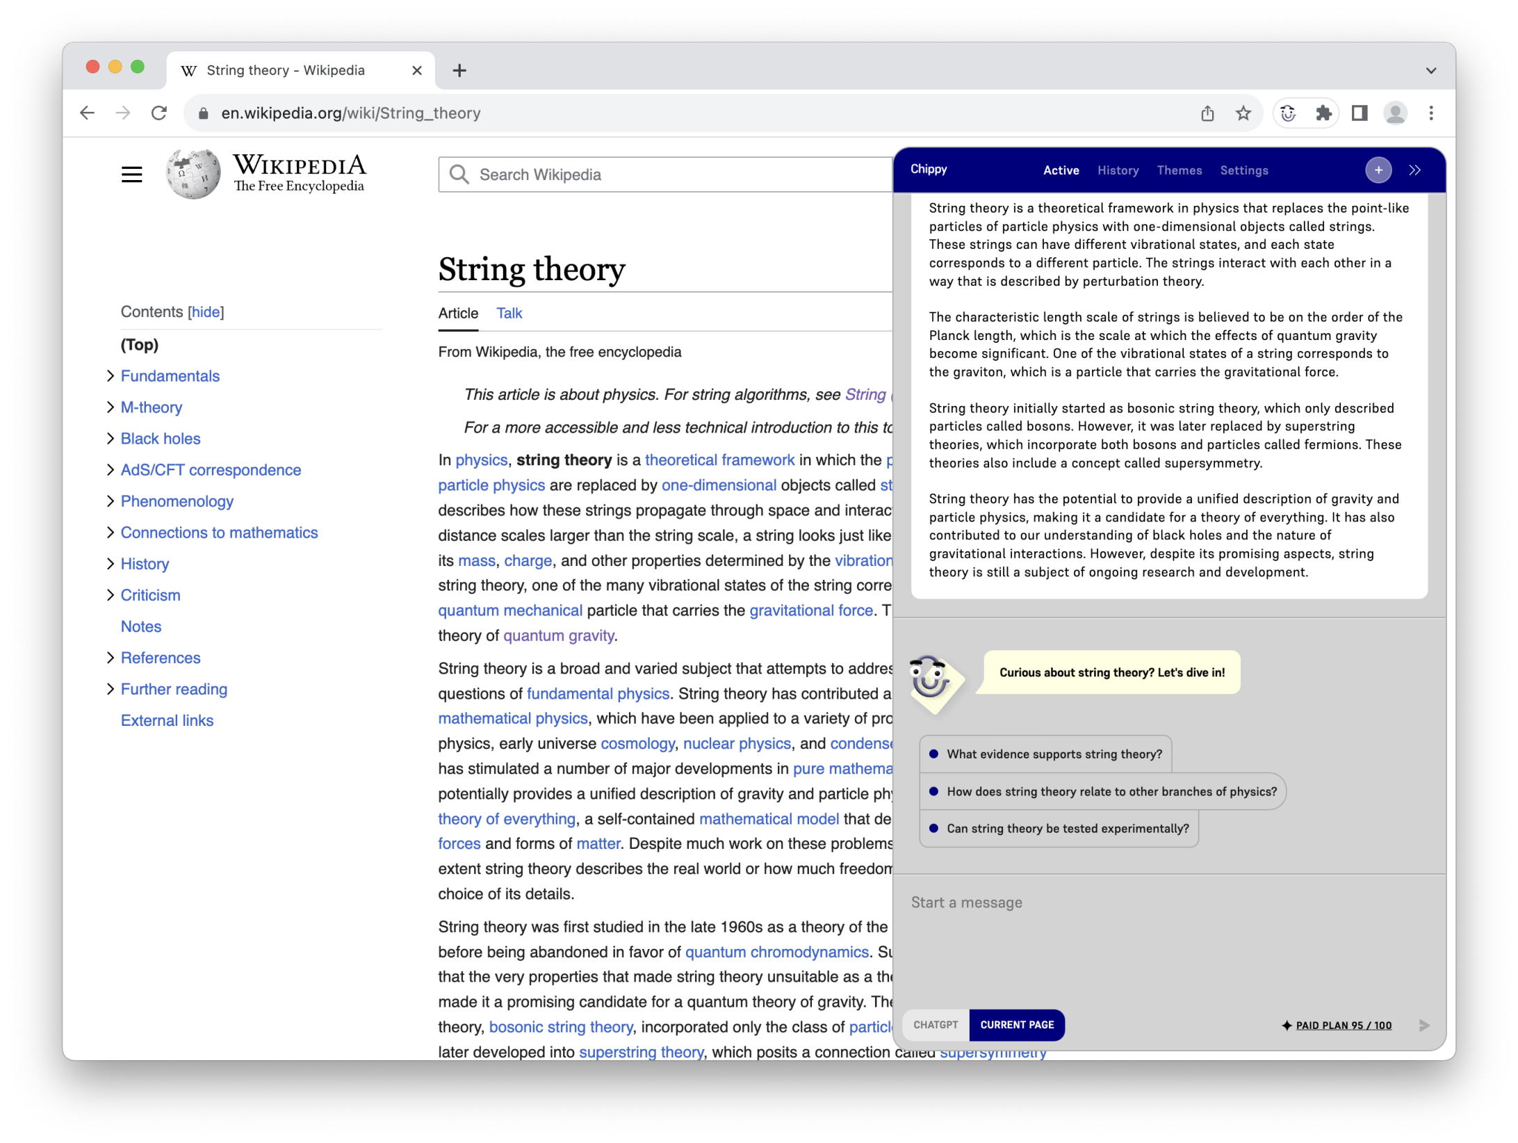The height and width of the screenshot is (1143, 1518).
Task: Click the CURRENT PAGE toggle button
Action: (x=1016, y=1024)
